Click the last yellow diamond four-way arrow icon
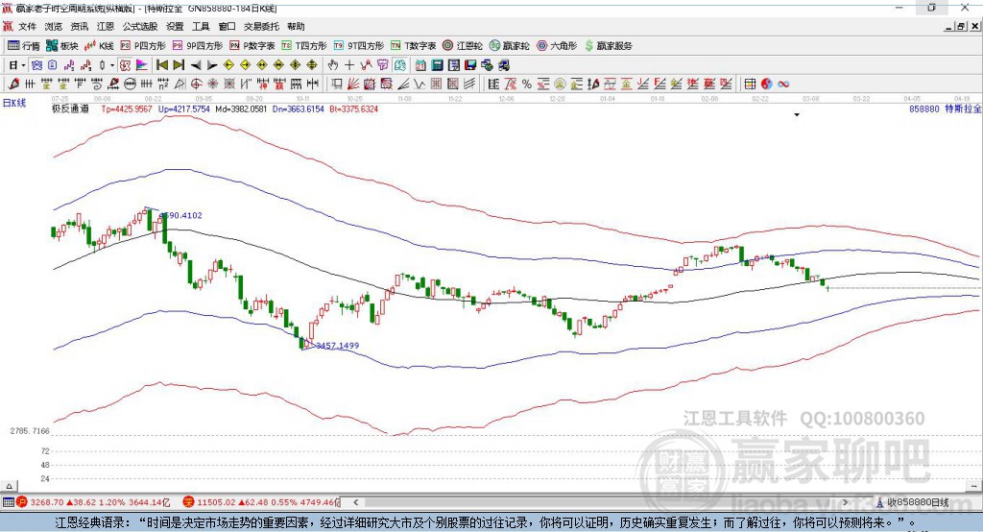The width and height of the screenshot is (983, 532). click(312, 65)
